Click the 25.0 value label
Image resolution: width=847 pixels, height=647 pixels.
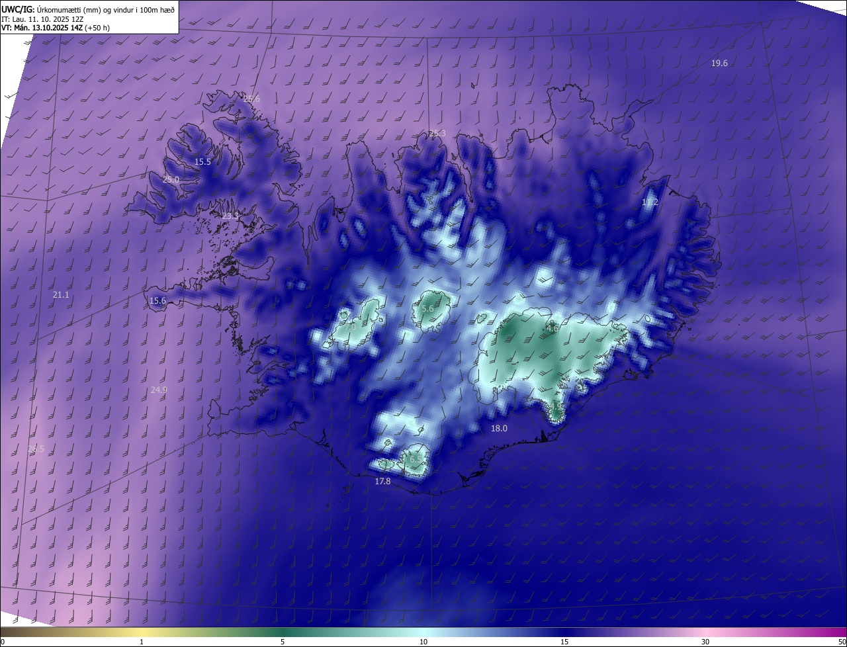(171, 180)
